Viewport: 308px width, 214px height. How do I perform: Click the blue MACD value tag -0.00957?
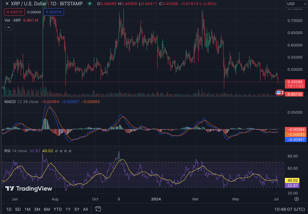click(x=296, y=140)
